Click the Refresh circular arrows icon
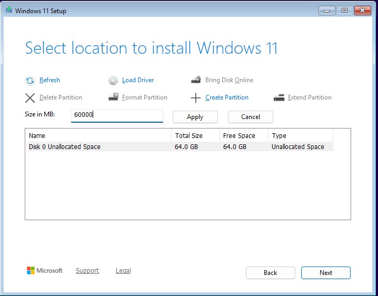The image size is (378, 296). [x=30, y=81]
